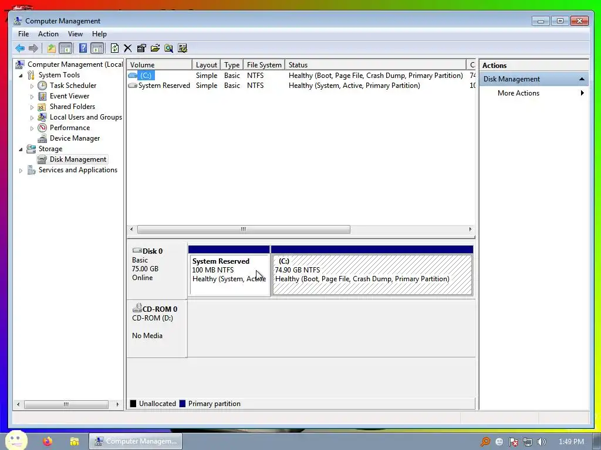The image size is (601, 450).
Task: Sort by the Volume column header
Action: [160, 64]
